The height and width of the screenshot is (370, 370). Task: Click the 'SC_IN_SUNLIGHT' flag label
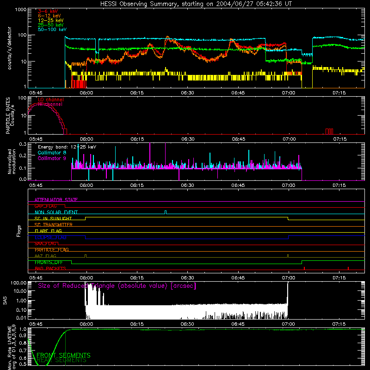53,218
